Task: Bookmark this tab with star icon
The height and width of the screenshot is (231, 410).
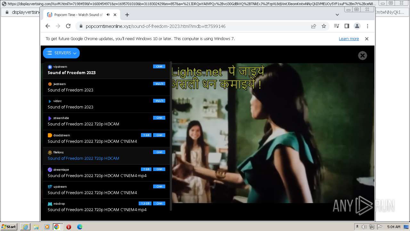Action: [x=324, y=26]
